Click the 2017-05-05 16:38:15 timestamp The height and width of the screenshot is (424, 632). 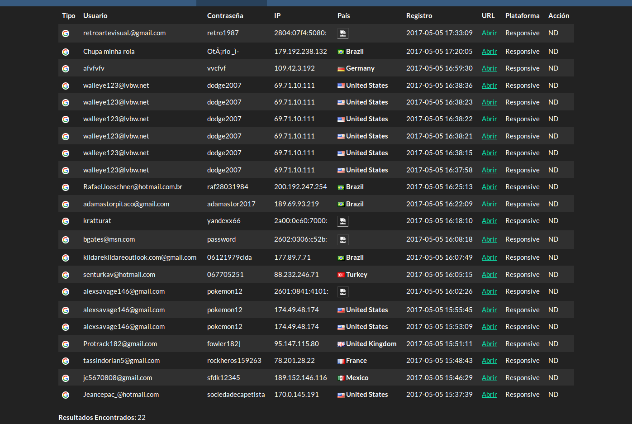[x=439, y=153]
